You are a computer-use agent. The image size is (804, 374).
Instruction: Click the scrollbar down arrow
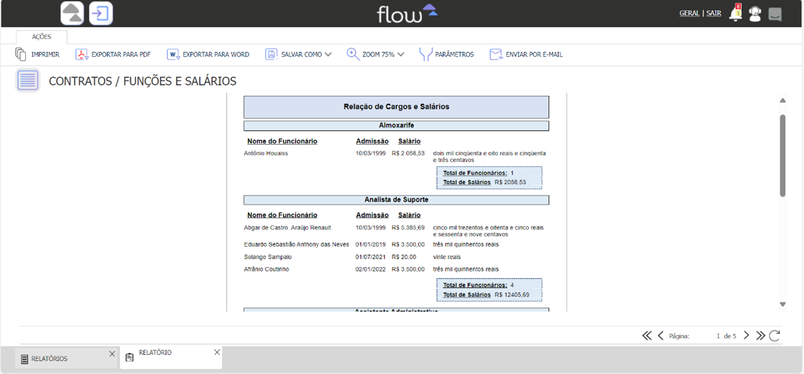[782, 304]
